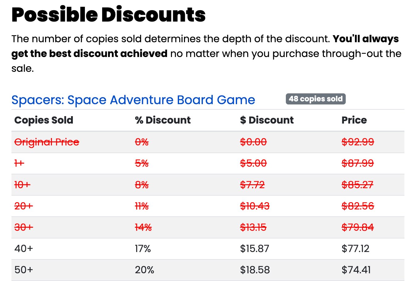
Task: Click the $18.58 discount amount
Action: (x=255, y=270)
